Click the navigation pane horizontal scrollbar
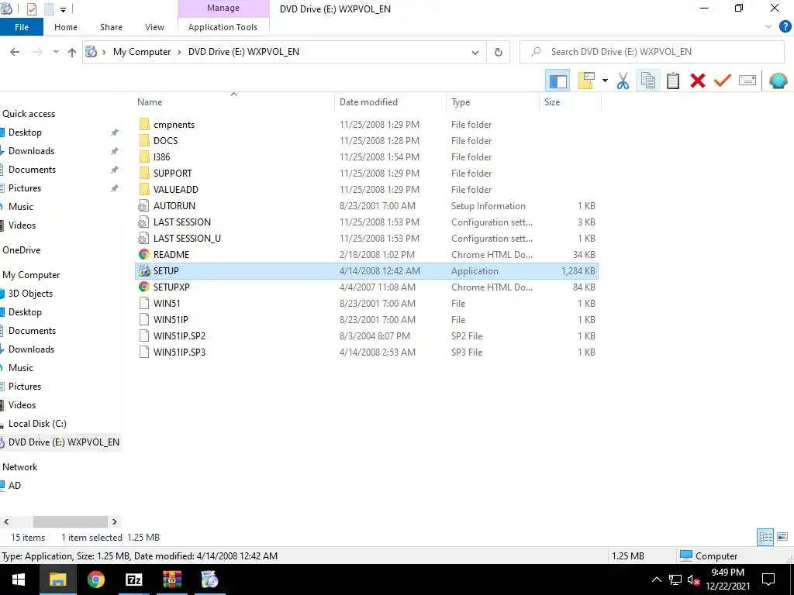Viewport: 794px width, 595px height. click(x=71, y=521)
